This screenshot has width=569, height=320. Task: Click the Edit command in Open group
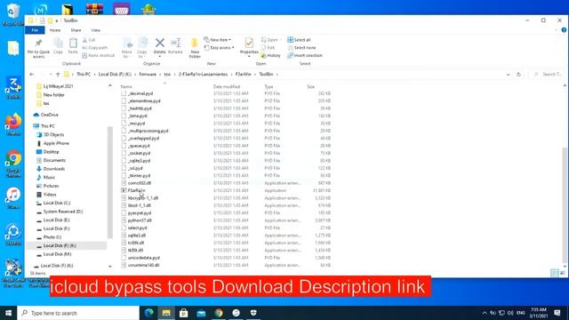(x=268, y=47)
